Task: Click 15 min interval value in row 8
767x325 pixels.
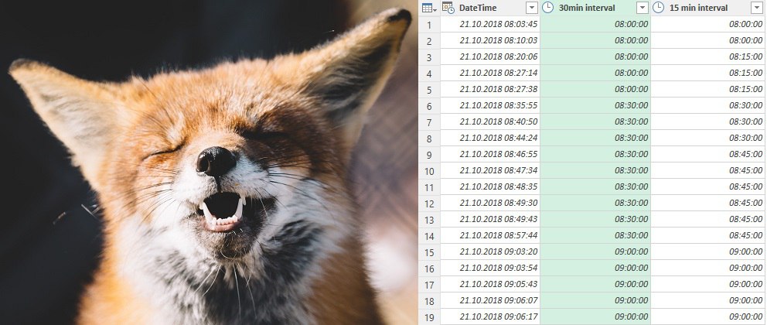Action: 707,138
